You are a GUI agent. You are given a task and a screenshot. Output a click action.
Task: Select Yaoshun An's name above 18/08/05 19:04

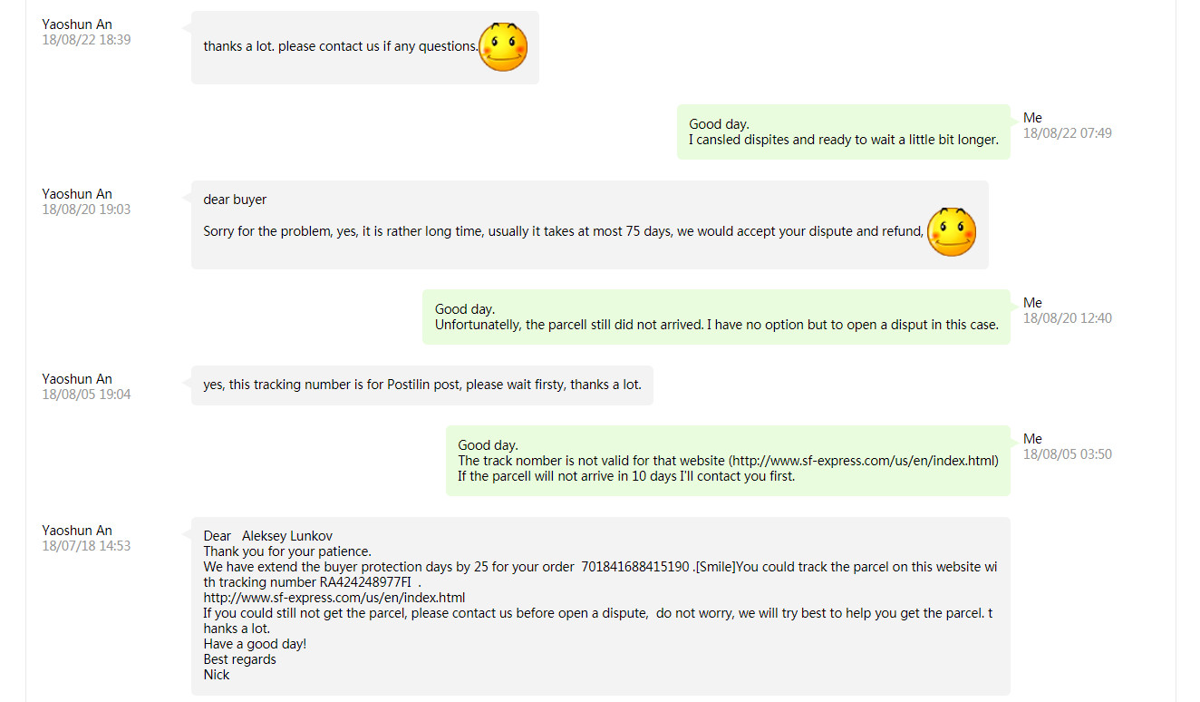[77, 379]
